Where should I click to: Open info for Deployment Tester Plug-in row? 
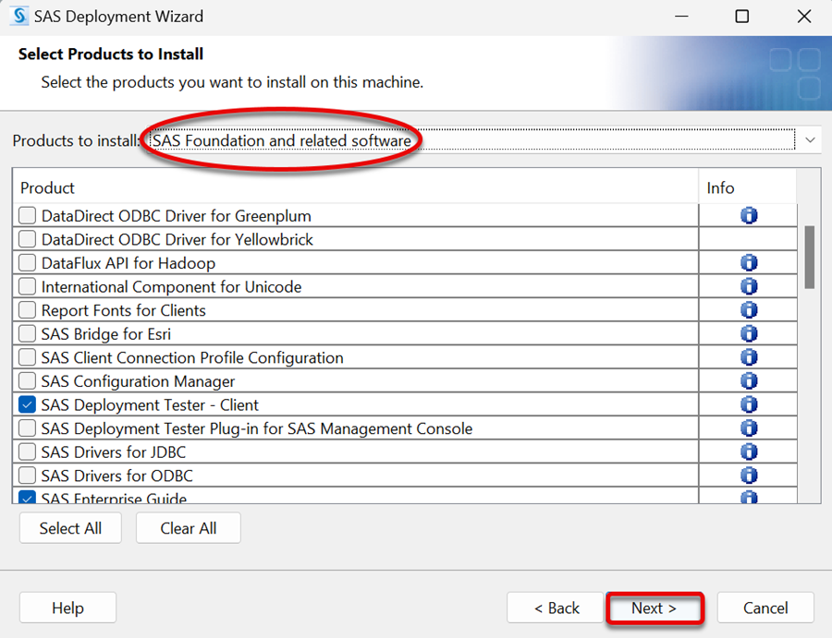pyautogui.click(x=749, y=428)
